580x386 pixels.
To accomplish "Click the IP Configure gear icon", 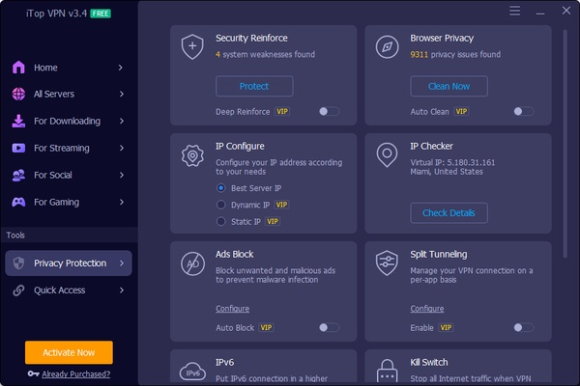I will click(192, 155).
